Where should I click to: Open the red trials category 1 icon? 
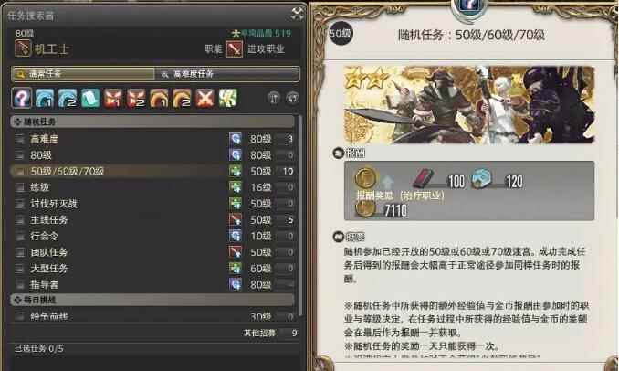pyautogui.click(x=113, y=98)
